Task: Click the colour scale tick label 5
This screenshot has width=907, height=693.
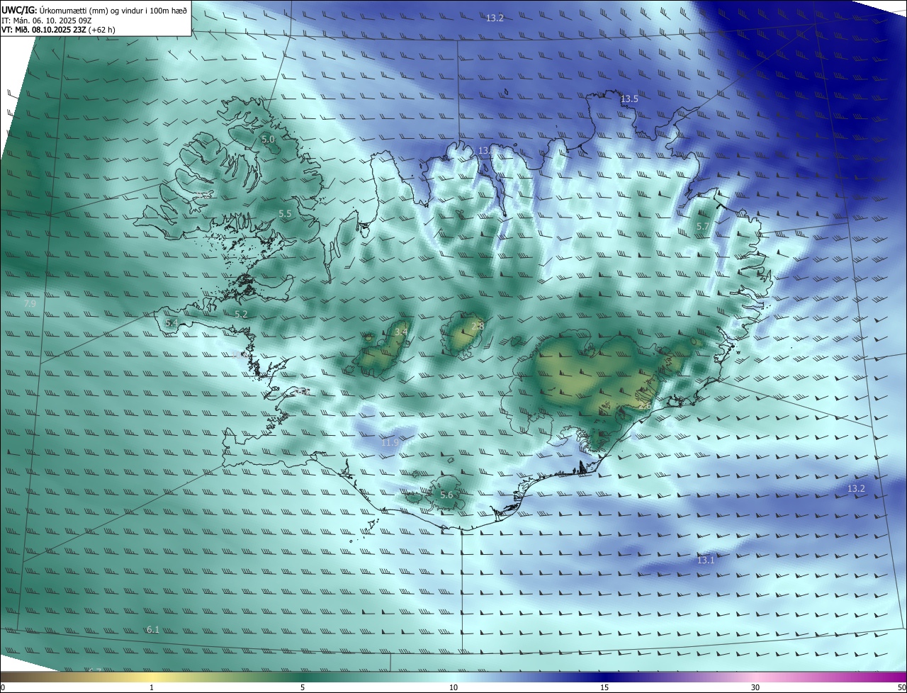Action: pos(303,687)
